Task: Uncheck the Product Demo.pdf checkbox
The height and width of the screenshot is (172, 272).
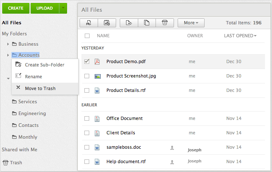Action: 87,62
